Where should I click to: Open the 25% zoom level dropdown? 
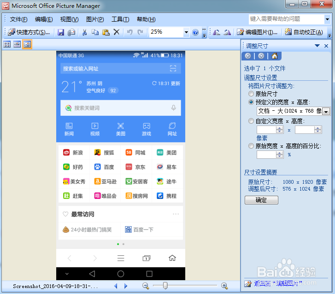tap(186, 32)
